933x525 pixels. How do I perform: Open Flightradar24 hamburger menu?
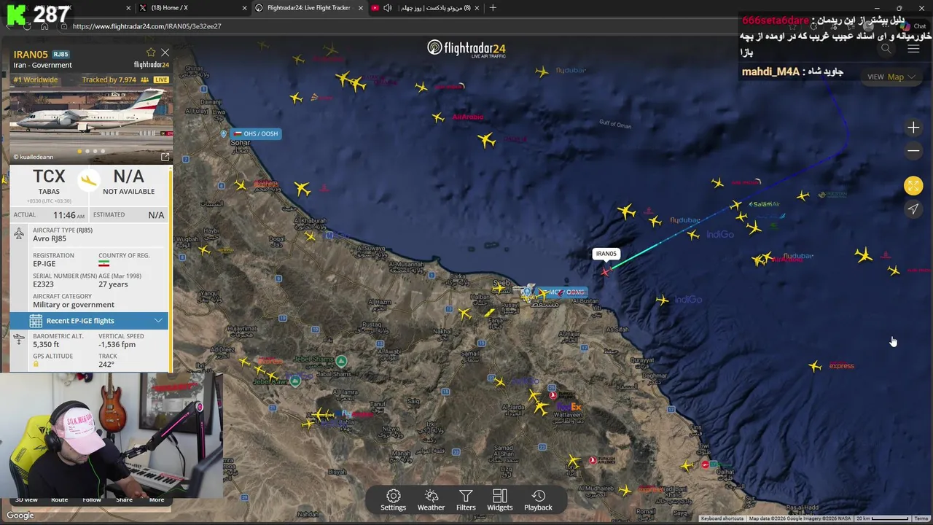[913, 49]
